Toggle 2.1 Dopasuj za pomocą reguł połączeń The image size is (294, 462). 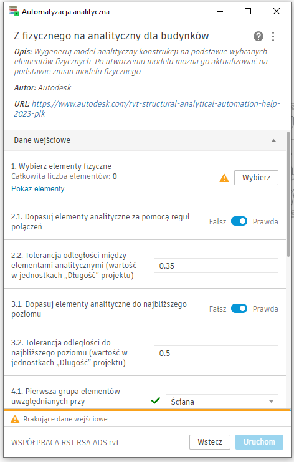pyautogui.click(x=239, y=221)
